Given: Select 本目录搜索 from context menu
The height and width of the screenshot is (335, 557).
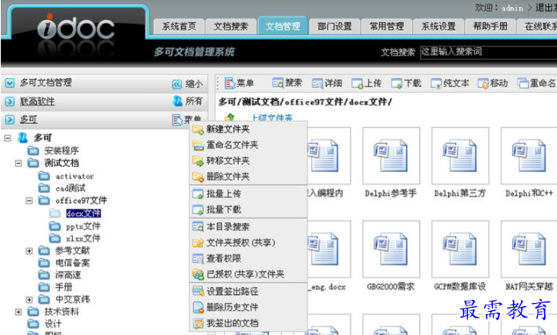Looking at the screenshot, I should (248, 226).
